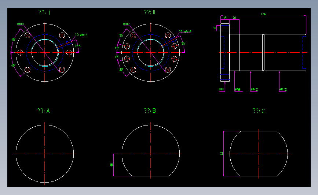Click the diameter label below the flange
This screenshot has height=195, width=318.
[221, 89]
